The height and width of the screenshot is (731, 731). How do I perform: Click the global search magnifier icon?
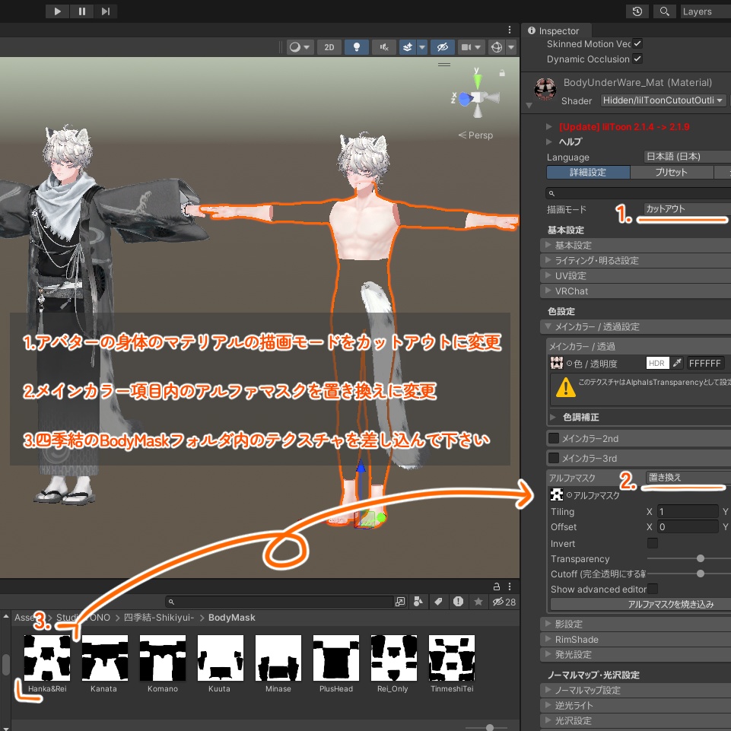click(x=665, y=11)
